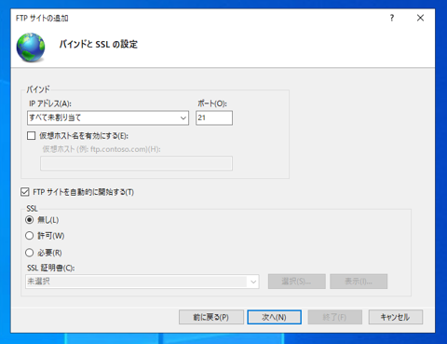Click the 選択(S)... button
This screenshot has width=447, height=344.
pos(297,282)
